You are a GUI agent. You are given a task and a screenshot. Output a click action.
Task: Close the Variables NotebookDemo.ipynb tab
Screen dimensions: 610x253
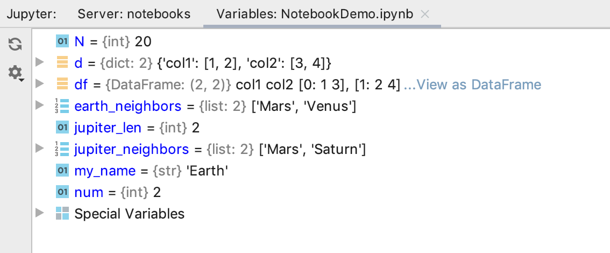pyautogui.click(x=425, y=15)
